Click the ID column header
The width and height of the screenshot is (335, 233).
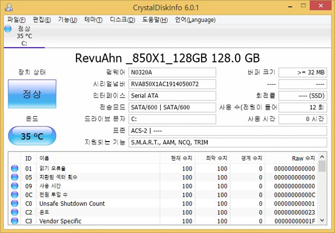pos(28,158)
